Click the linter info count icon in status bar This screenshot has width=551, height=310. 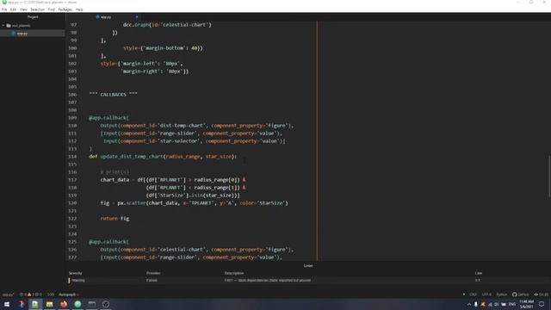(38, 294)
